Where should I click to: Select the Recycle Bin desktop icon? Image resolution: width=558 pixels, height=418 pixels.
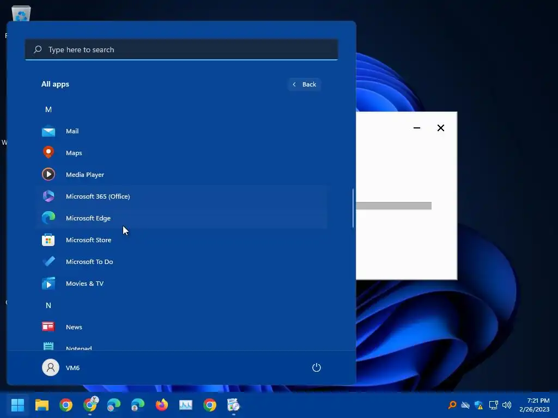21,13
